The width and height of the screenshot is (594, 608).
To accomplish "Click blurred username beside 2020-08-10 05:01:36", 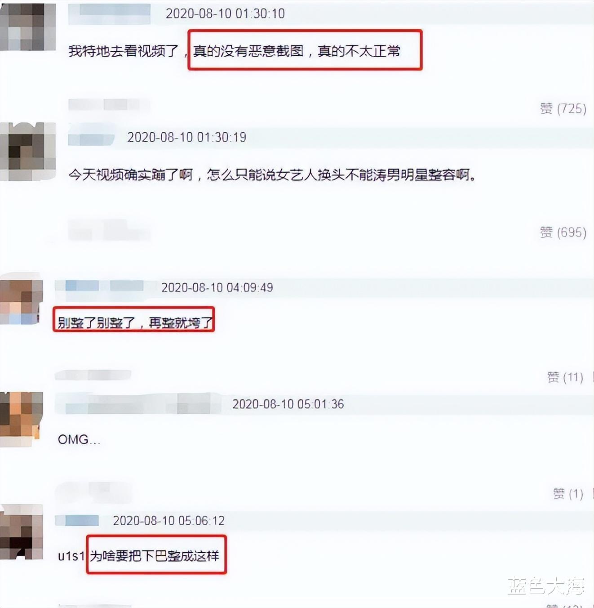I will tap(138, 403).
